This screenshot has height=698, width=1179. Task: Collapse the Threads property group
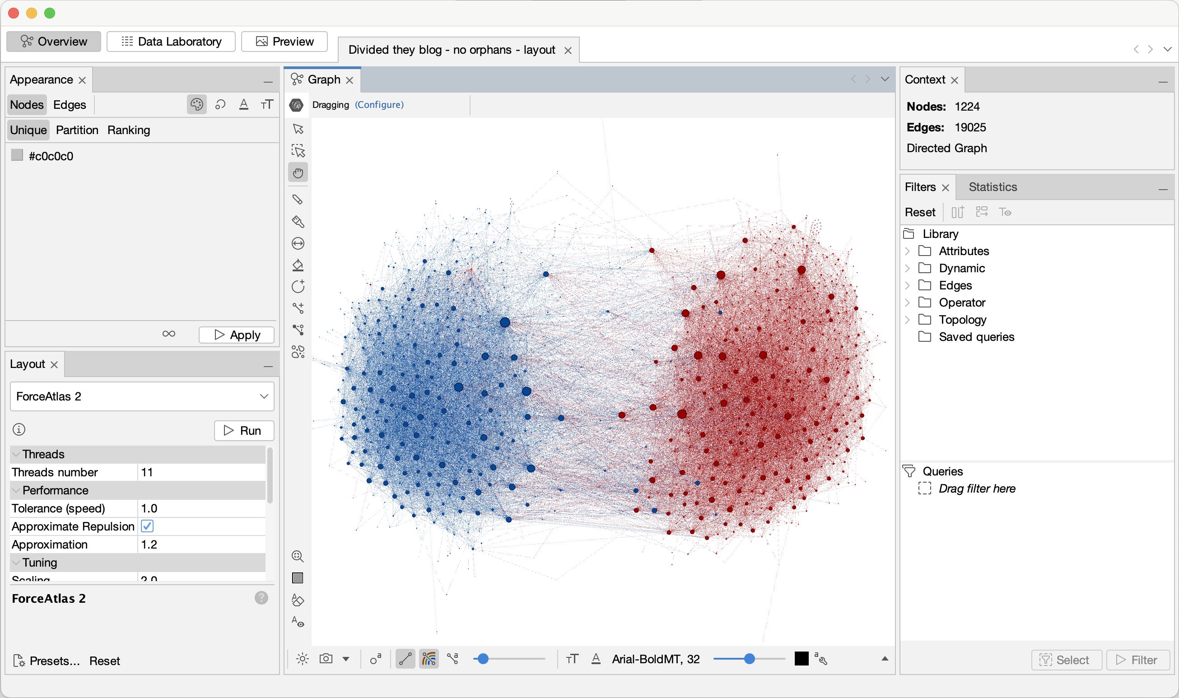[x=16, y=454]
